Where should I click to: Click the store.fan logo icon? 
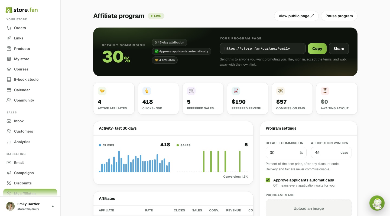click(x=9, y=10)
